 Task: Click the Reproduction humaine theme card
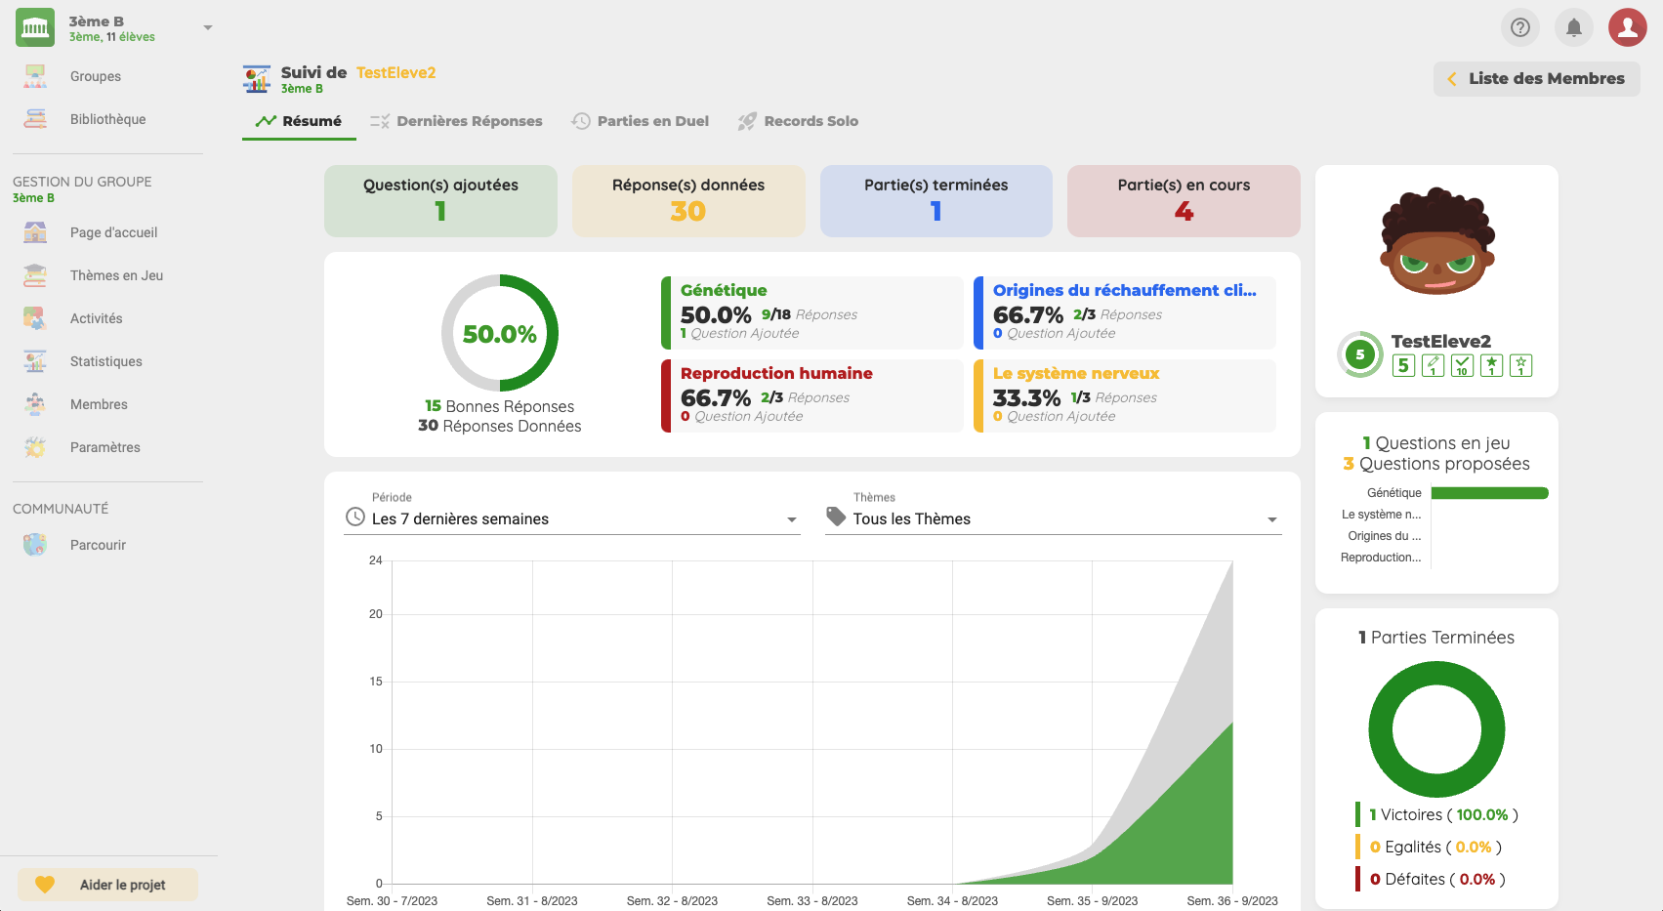(812, 394)
